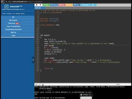Click the 'using namespace std;' line
Viewport: 132px width, 99px height.
coord(50,25)
